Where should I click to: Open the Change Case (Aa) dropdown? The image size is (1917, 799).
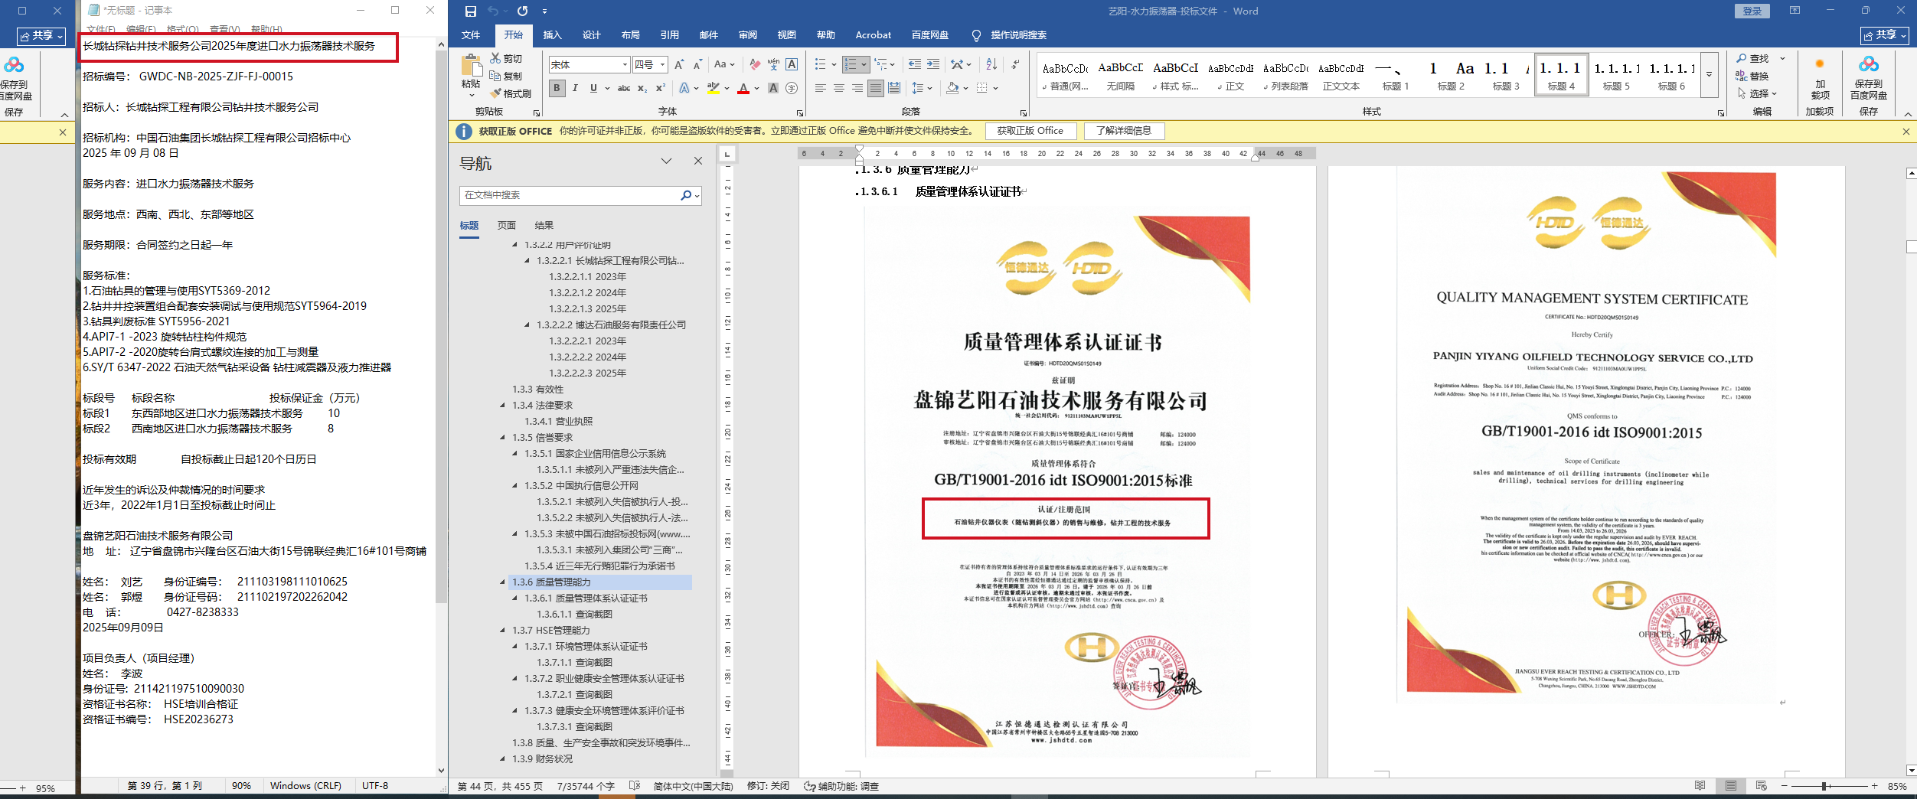click(x=723, y=65)
